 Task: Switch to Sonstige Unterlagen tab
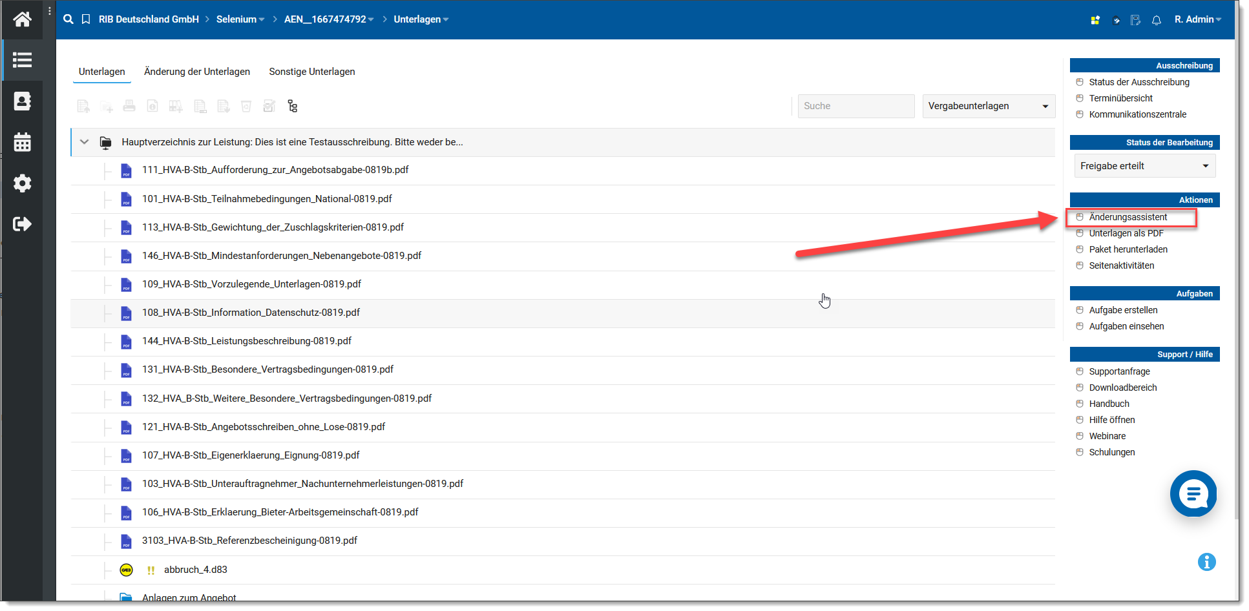(x=312, y=72)
